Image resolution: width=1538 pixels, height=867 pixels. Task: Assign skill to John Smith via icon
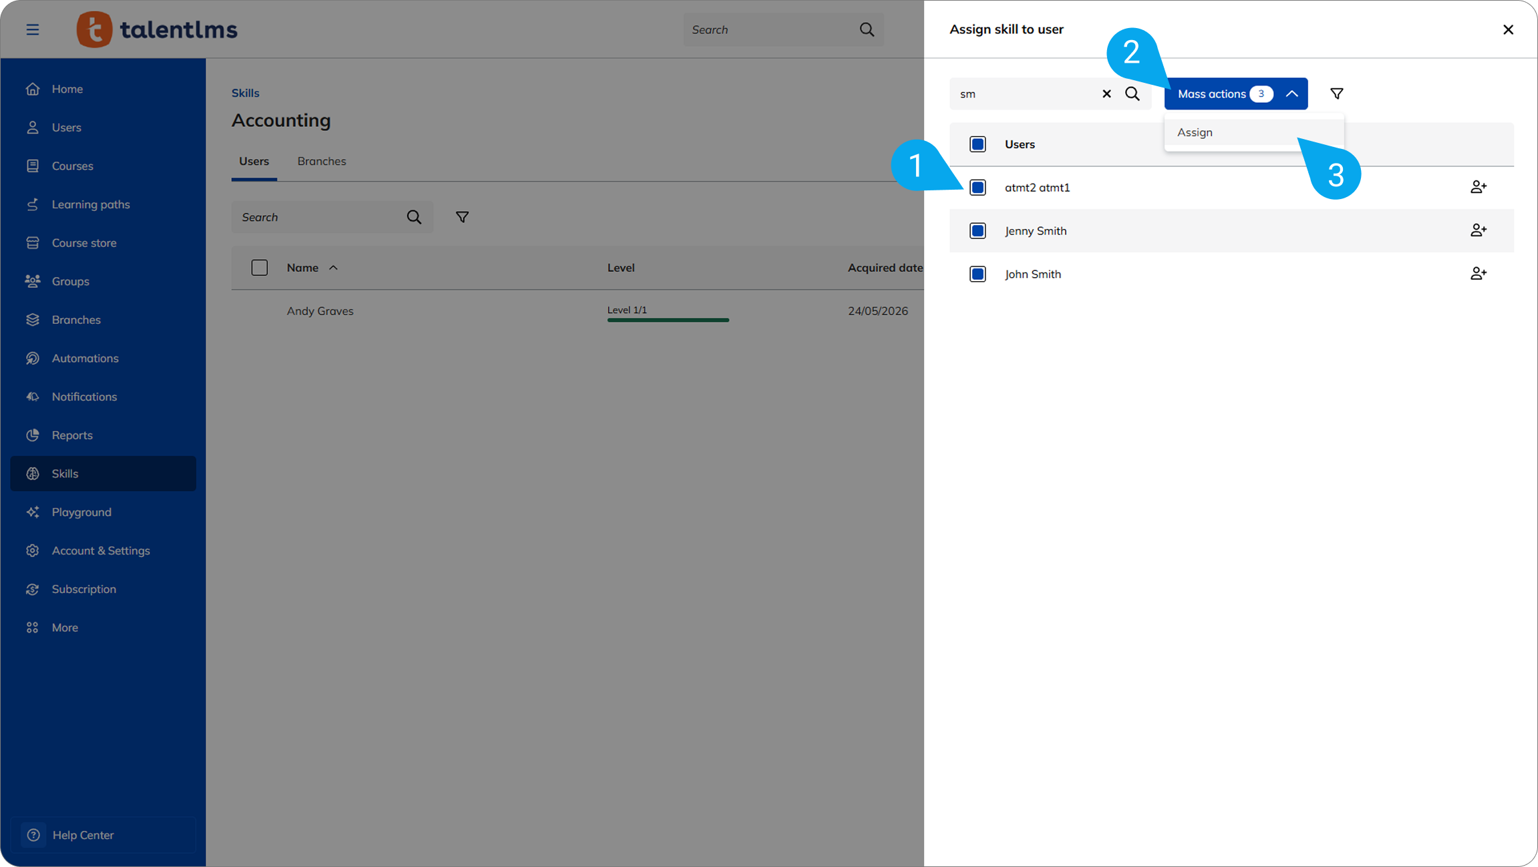(1478, 274)
